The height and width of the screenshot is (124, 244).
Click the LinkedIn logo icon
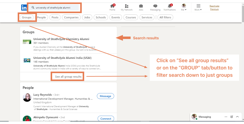(x=24, y=8)
